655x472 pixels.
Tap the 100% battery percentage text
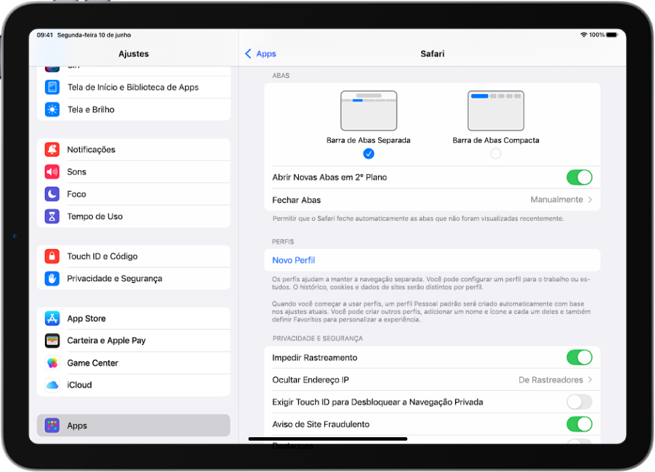596,35
